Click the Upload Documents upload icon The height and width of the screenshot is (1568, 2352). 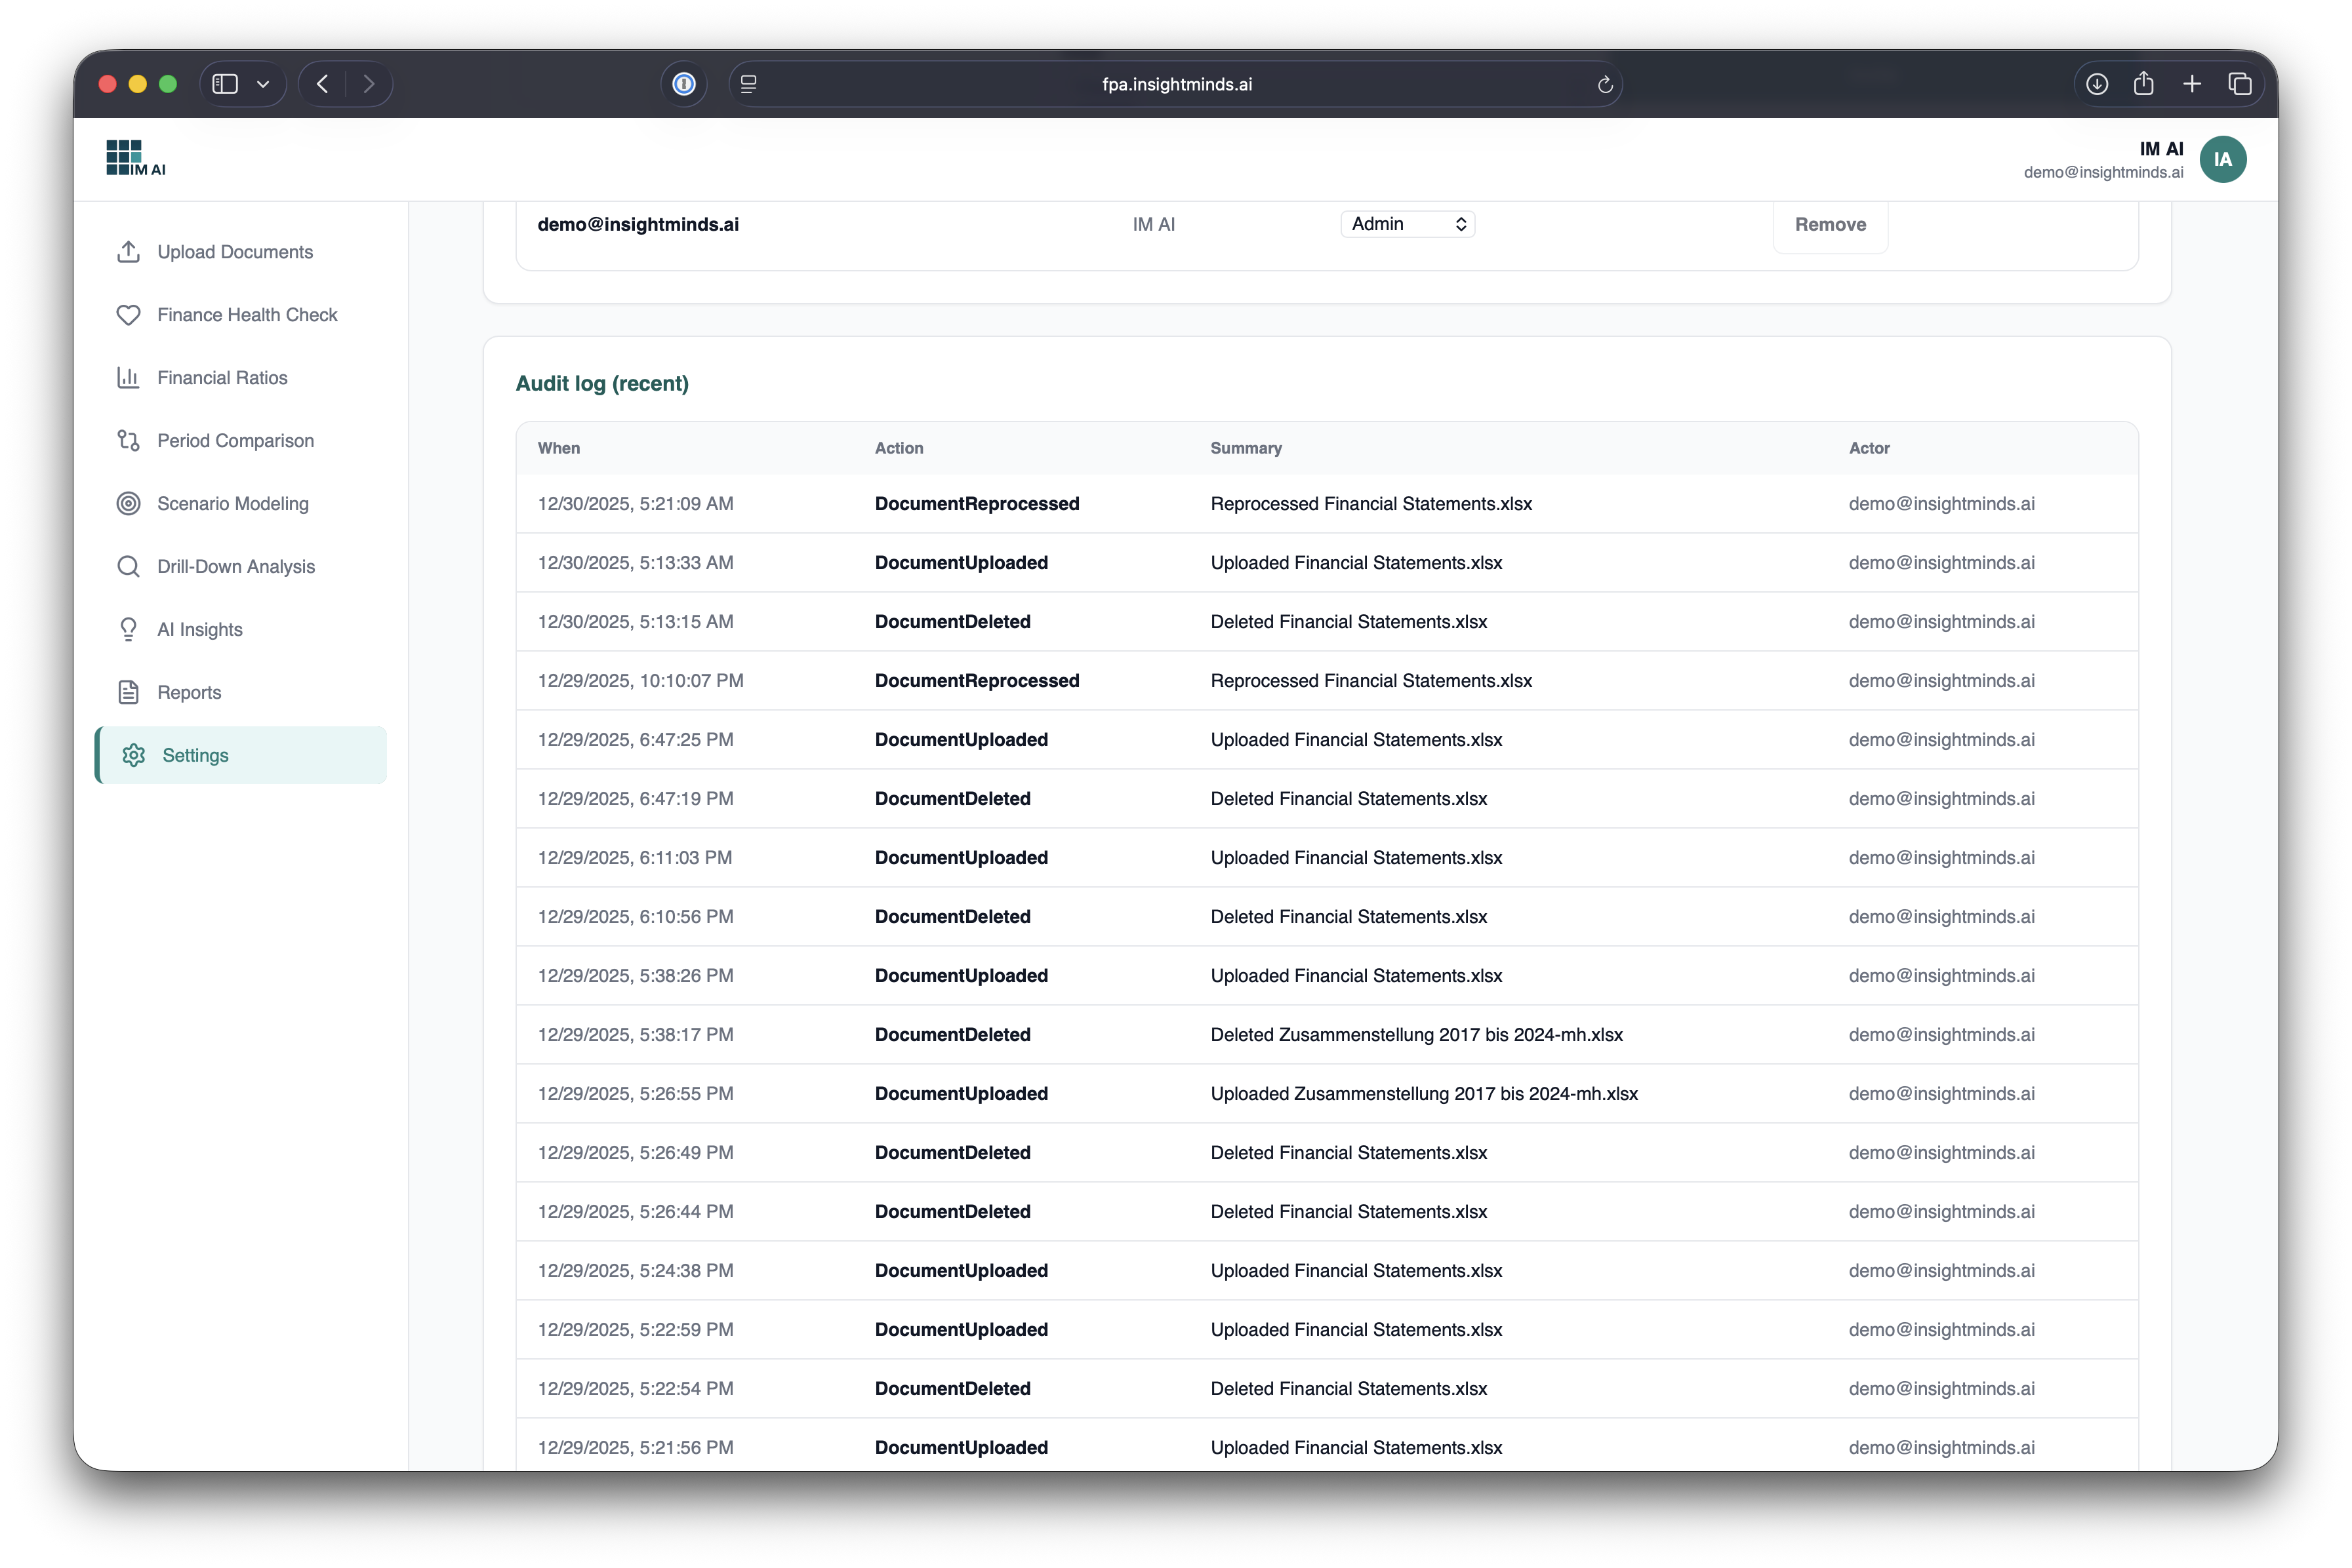coord(128,252)
